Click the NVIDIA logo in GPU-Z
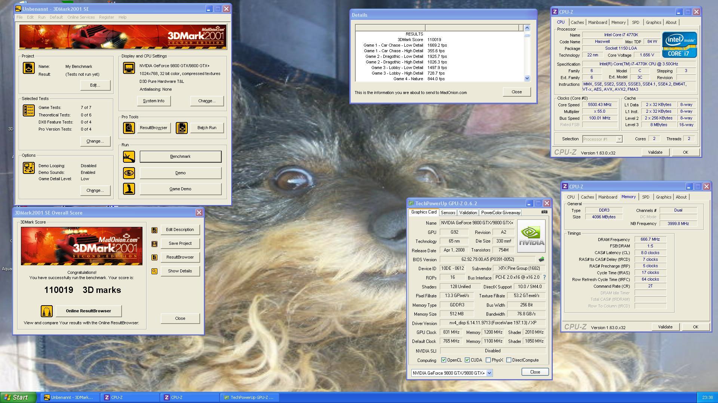The image size is (718, 403). tap(531, 236)
